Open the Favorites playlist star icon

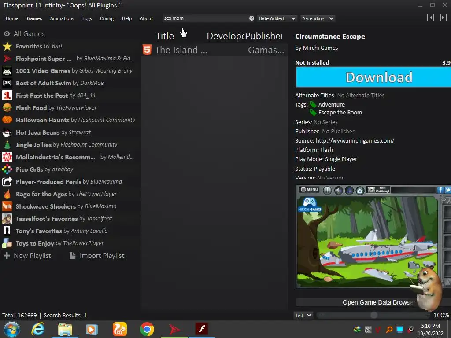[x=7, y=46]
